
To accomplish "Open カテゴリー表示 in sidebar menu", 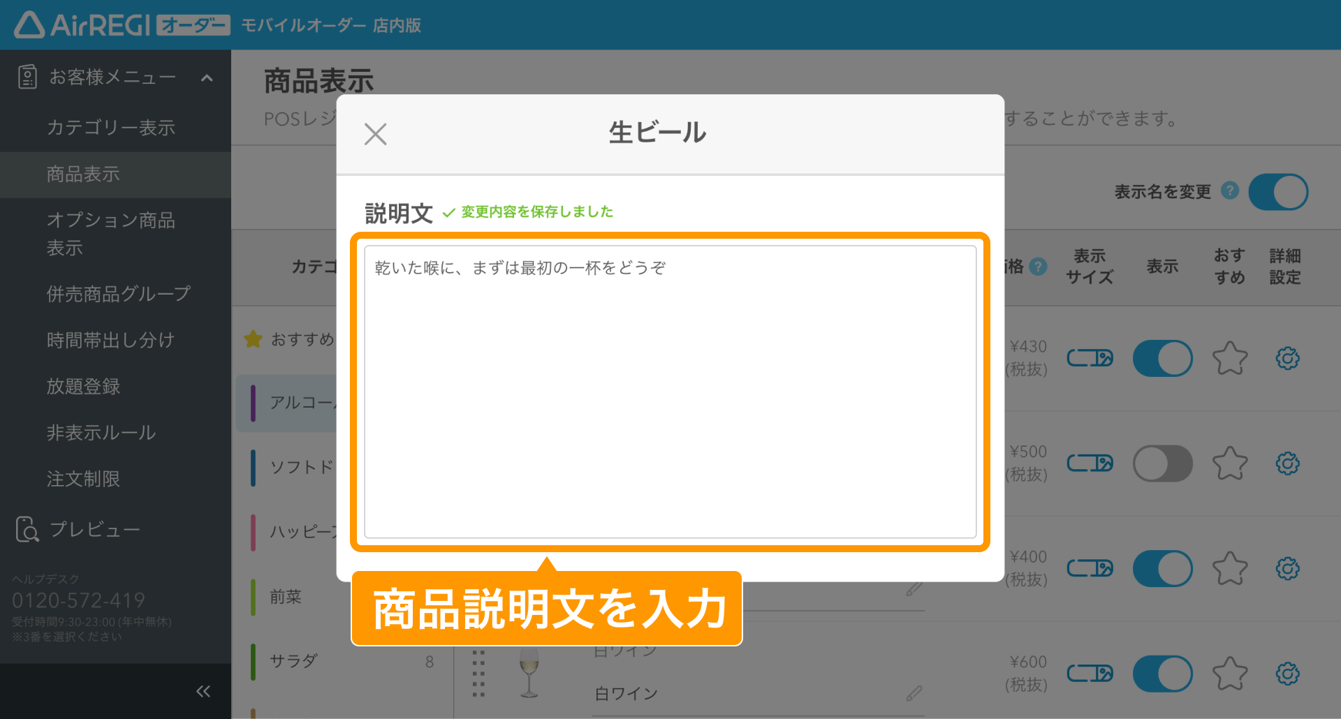I will (110, 128).
